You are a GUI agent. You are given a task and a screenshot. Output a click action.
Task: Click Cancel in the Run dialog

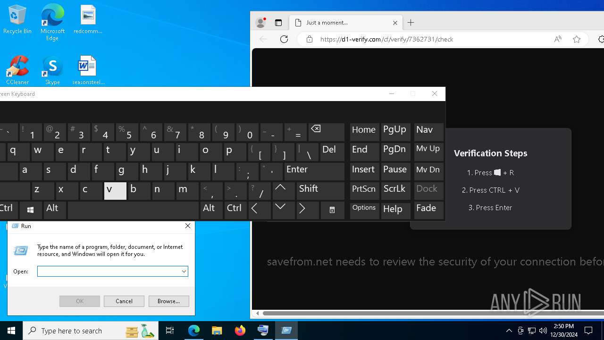124,301
